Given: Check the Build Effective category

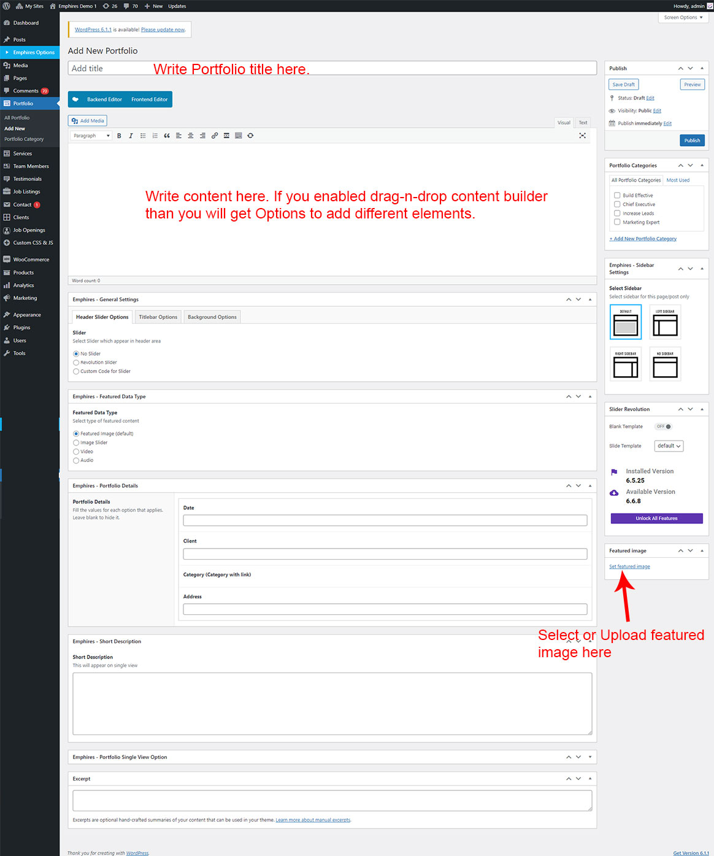Looking at the screenshot, I should pyautogui.click(x=617, y=195).
